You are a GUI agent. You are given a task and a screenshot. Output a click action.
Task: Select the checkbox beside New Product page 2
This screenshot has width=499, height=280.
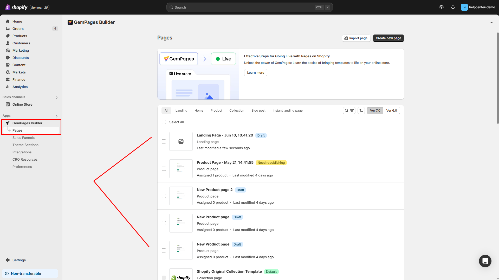(x=164, y=196)
